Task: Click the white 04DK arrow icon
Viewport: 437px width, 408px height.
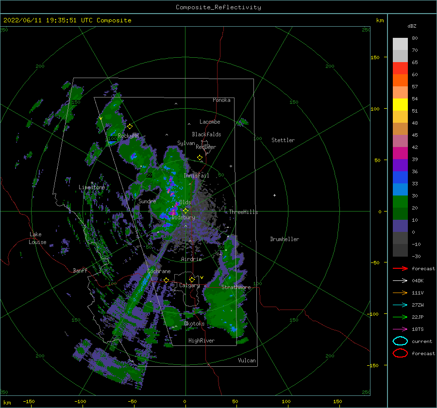Action: 400,280
